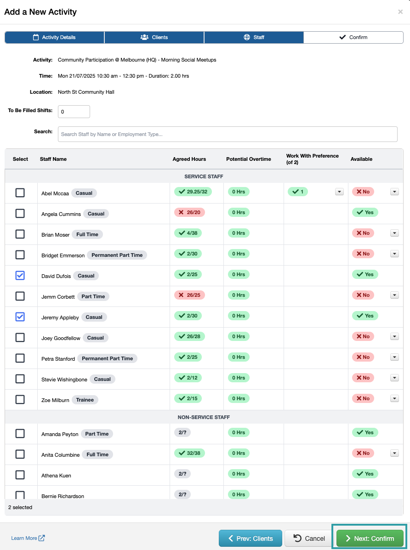Click David Dufois' Yes availability badge
Viewport: 410px width, 550px height.
pyautogui.click(x=365, y=274)
